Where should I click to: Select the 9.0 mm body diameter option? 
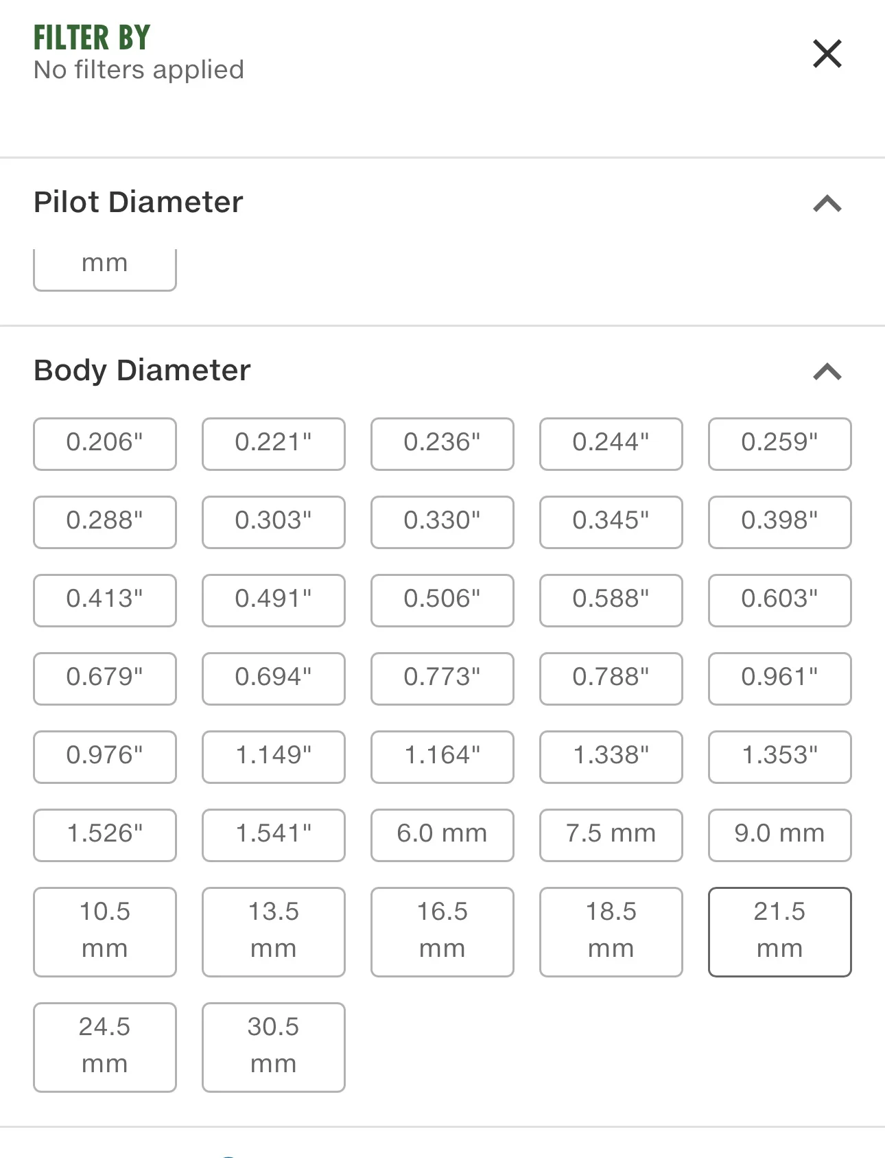click(779, 835)
